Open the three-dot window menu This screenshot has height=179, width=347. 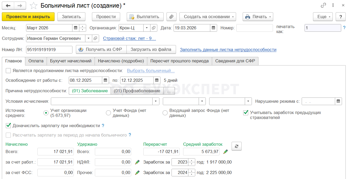click(333, 5)
